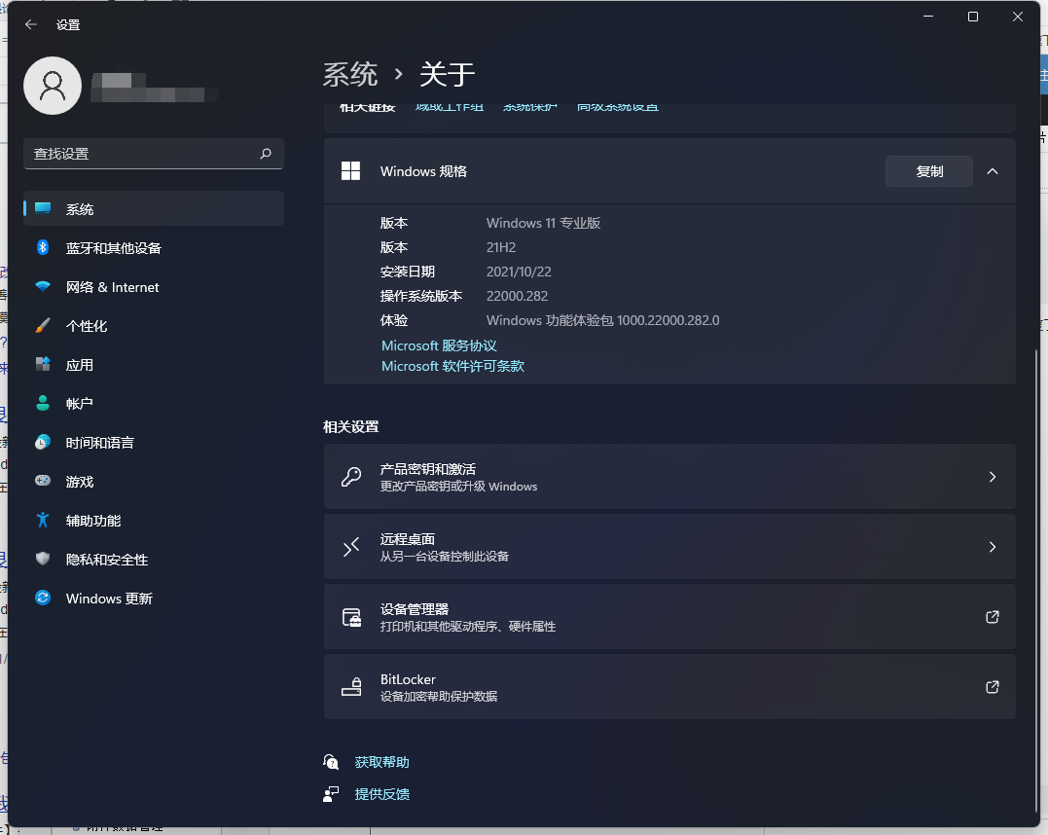
Task: Click the 提供反馈 feedback icon
Action: 331,794
